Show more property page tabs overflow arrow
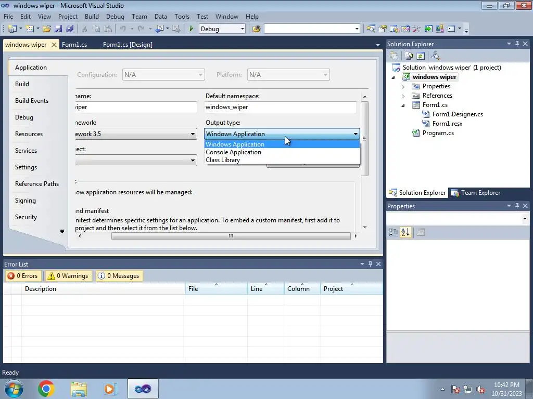The width and height of the screenshot is (533, 399). click(x=62, y=231)
